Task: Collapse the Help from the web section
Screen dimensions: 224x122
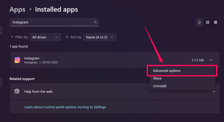Action: tap(214, 91)
